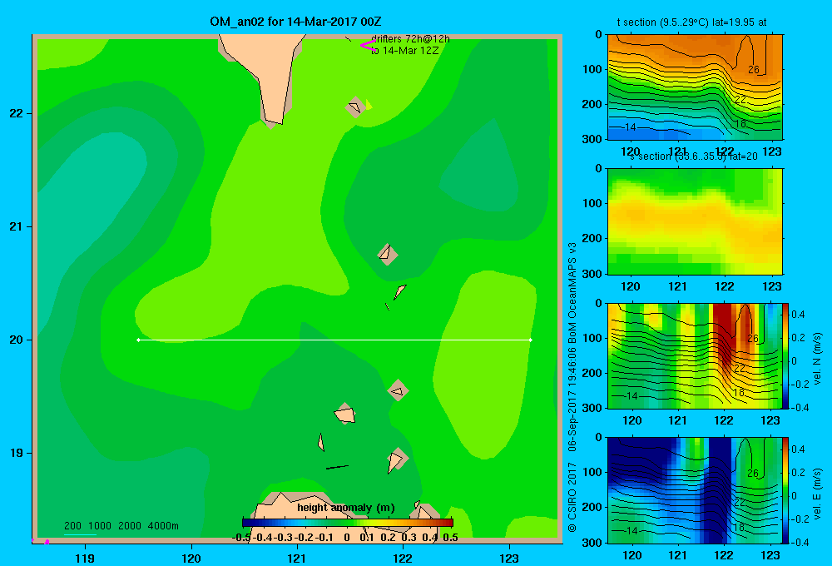Open the salinity section panel
This screenshot has width=832, height=566.
pos(695,221)
